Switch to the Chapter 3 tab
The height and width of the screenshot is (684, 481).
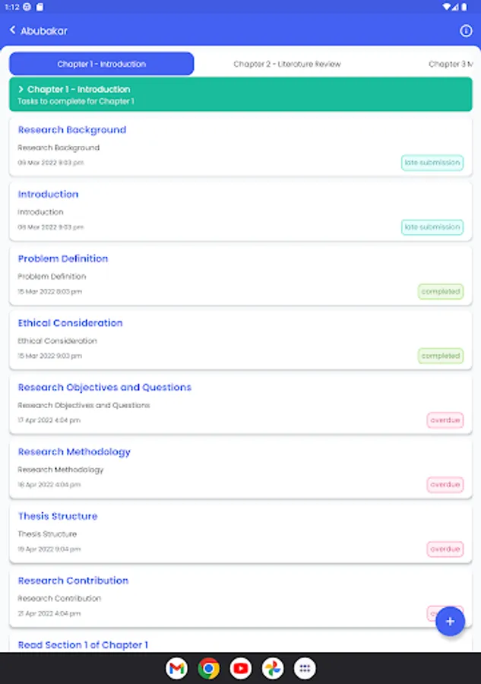click(451, 64)
